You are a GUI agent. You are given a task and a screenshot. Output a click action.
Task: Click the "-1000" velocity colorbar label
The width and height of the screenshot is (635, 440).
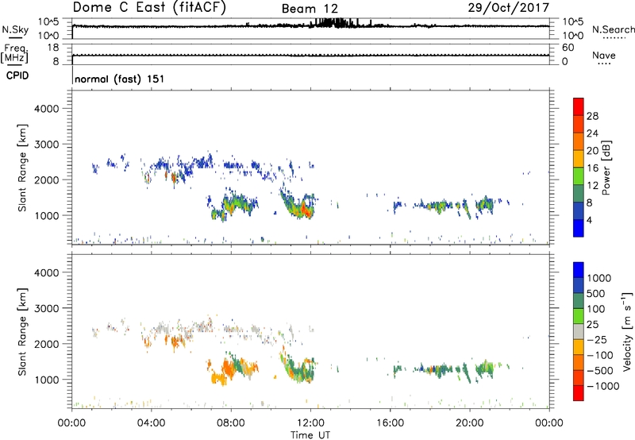603,386
